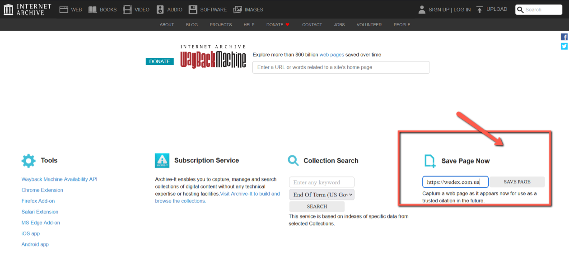Open the Books section icon
This screenshot has width=569, height=256.
[93, 9]
